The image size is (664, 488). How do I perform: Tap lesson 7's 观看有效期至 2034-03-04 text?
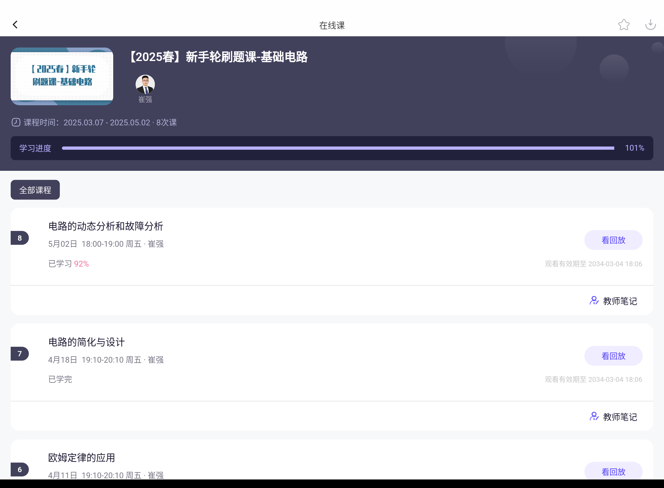594,379
